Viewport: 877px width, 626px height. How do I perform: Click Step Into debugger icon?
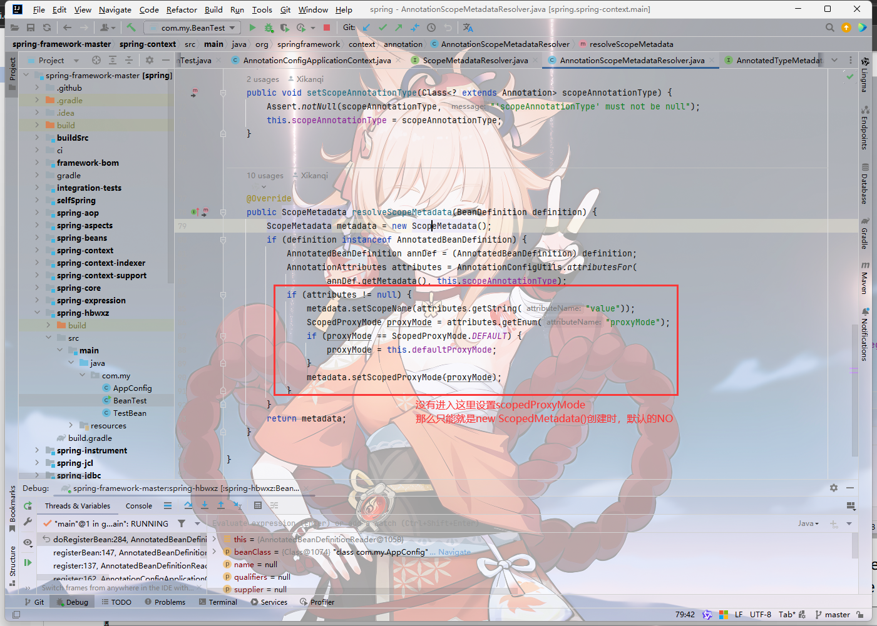[x=205, y=505]
